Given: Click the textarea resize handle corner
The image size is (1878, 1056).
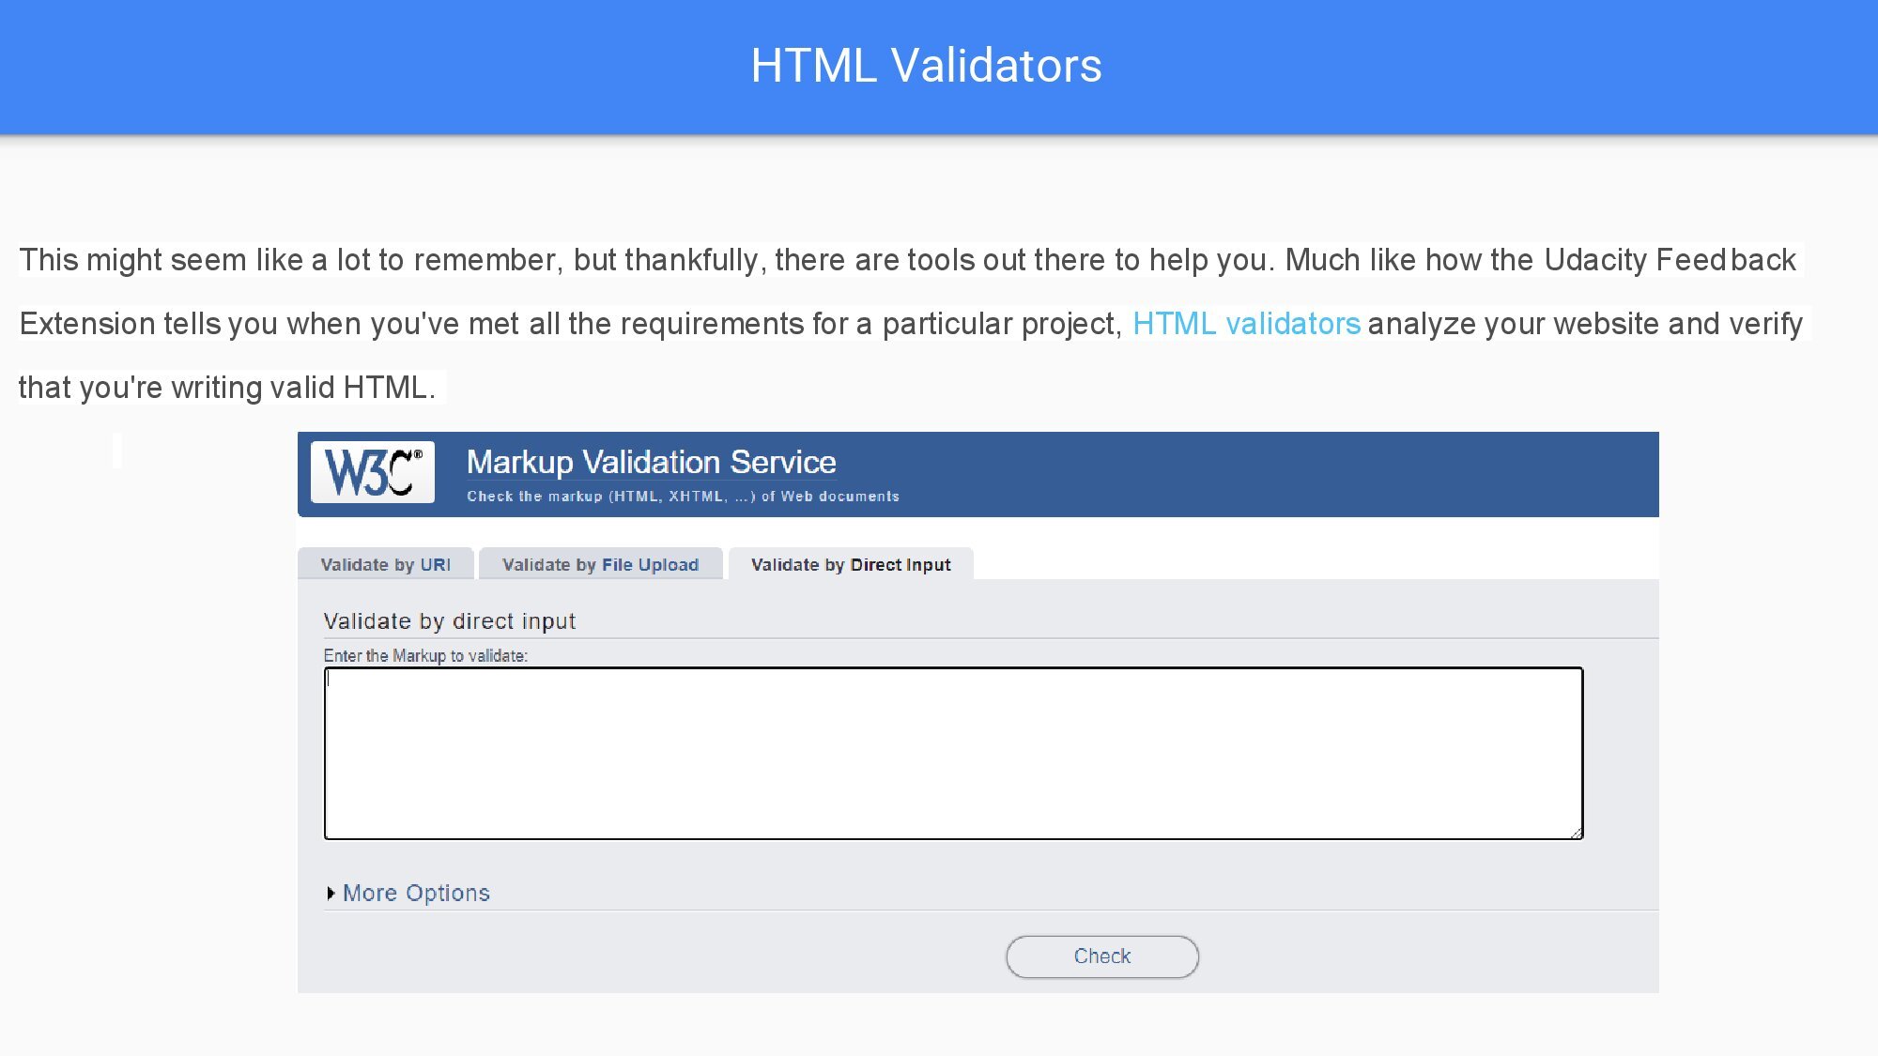Looking at the screenshot, I should click(1576, 833).
